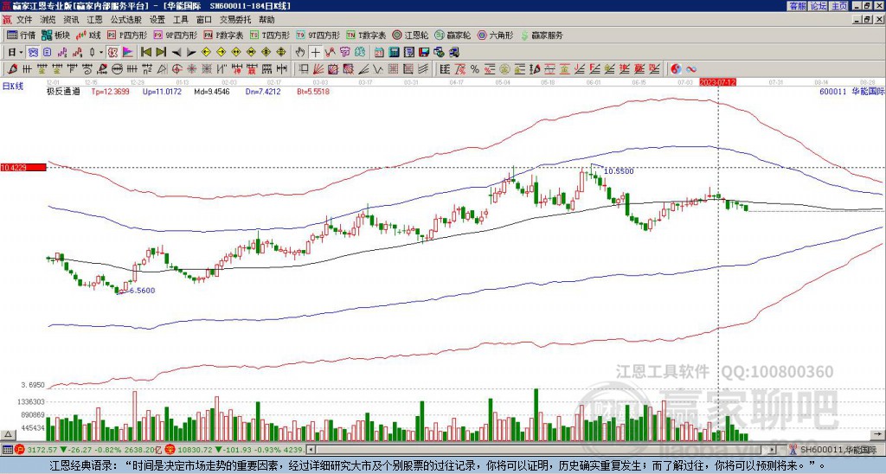Click the infinity loop icon

coord(691,69)
